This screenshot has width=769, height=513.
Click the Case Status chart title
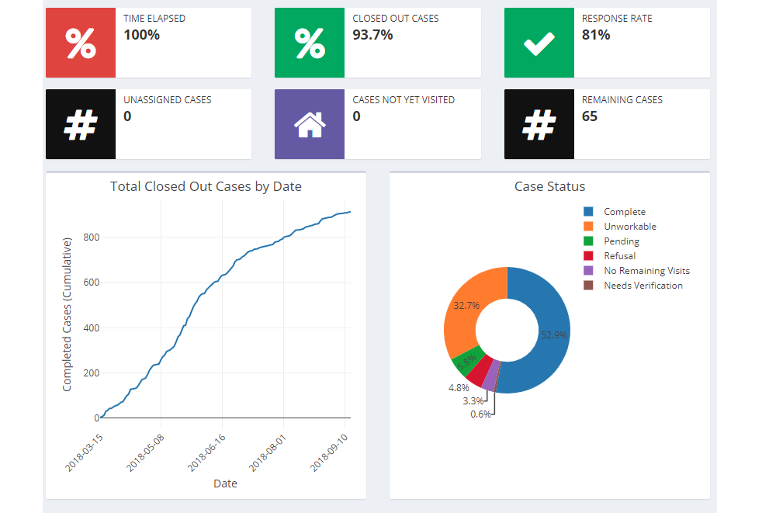[549, 186]
